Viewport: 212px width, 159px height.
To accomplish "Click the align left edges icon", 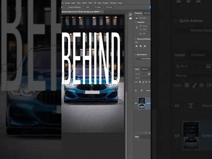I will tap(136, 46).
